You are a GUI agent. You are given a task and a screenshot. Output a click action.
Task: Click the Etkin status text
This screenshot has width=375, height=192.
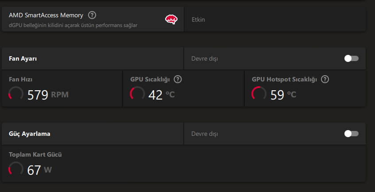198,19
